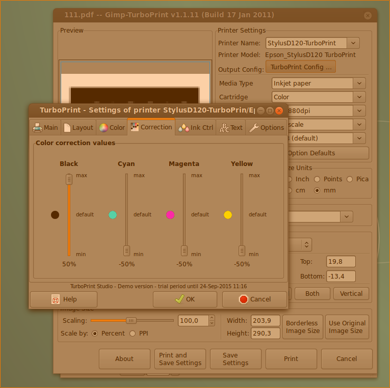
Task: Select the Points unit radio button
Action: (317, 179)
